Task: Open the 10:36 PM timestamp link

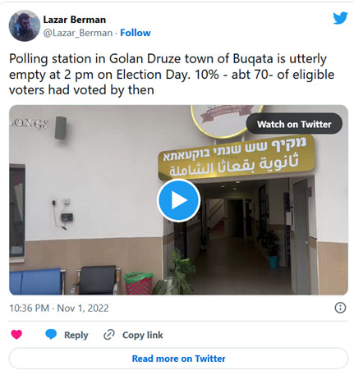Action: click(29, 309)
